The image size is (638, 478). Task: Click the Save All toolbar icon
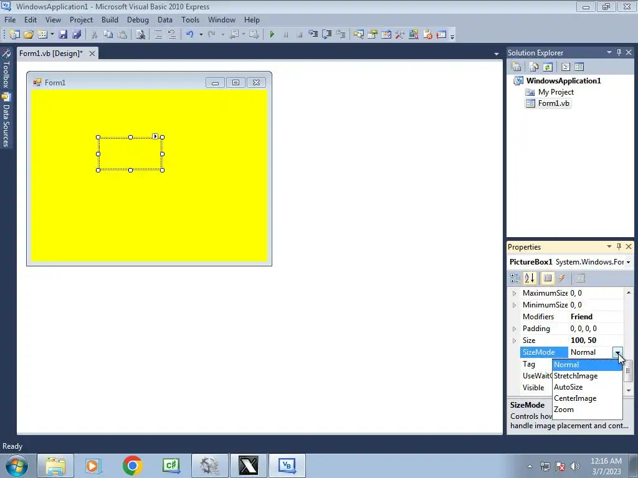pos(77,35)
